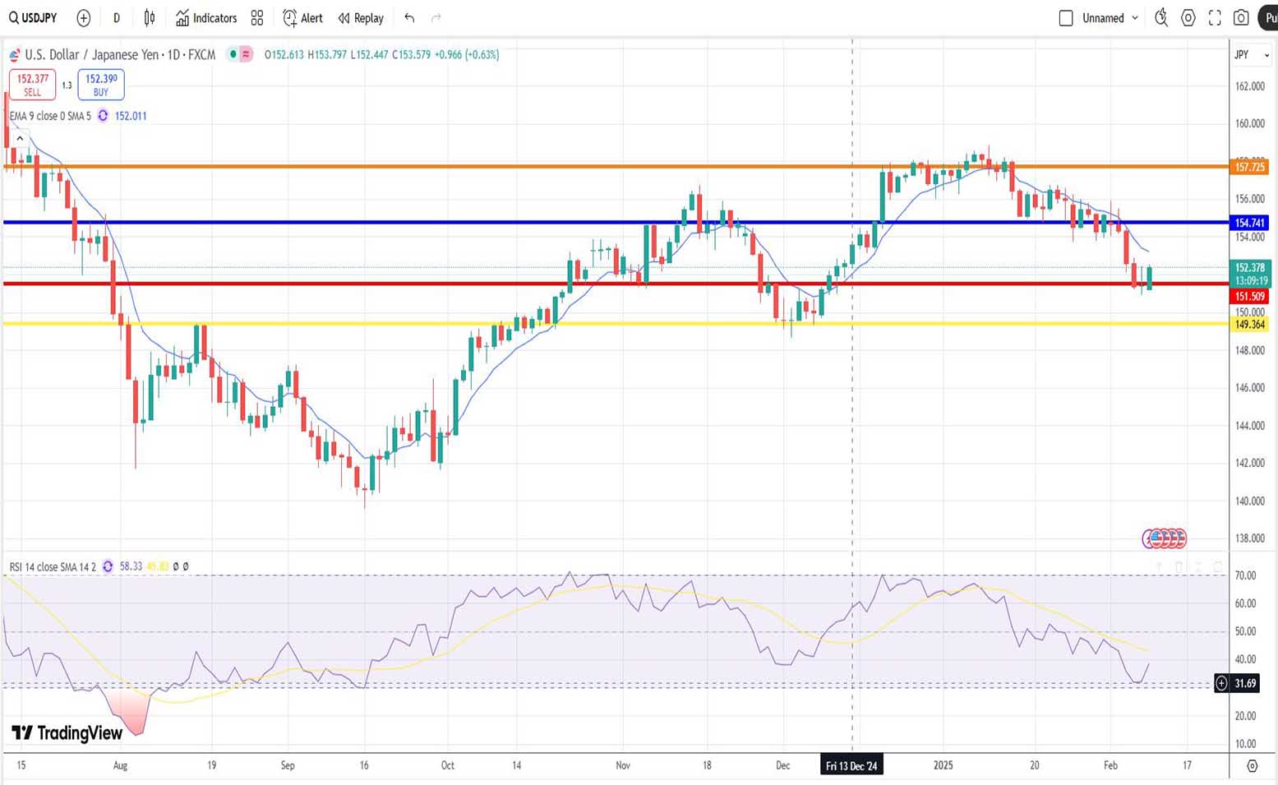The width and height of the screenshot is (1278, 785).
Task: Open chart settings hexagon icon
Action: coord(1188,17)
